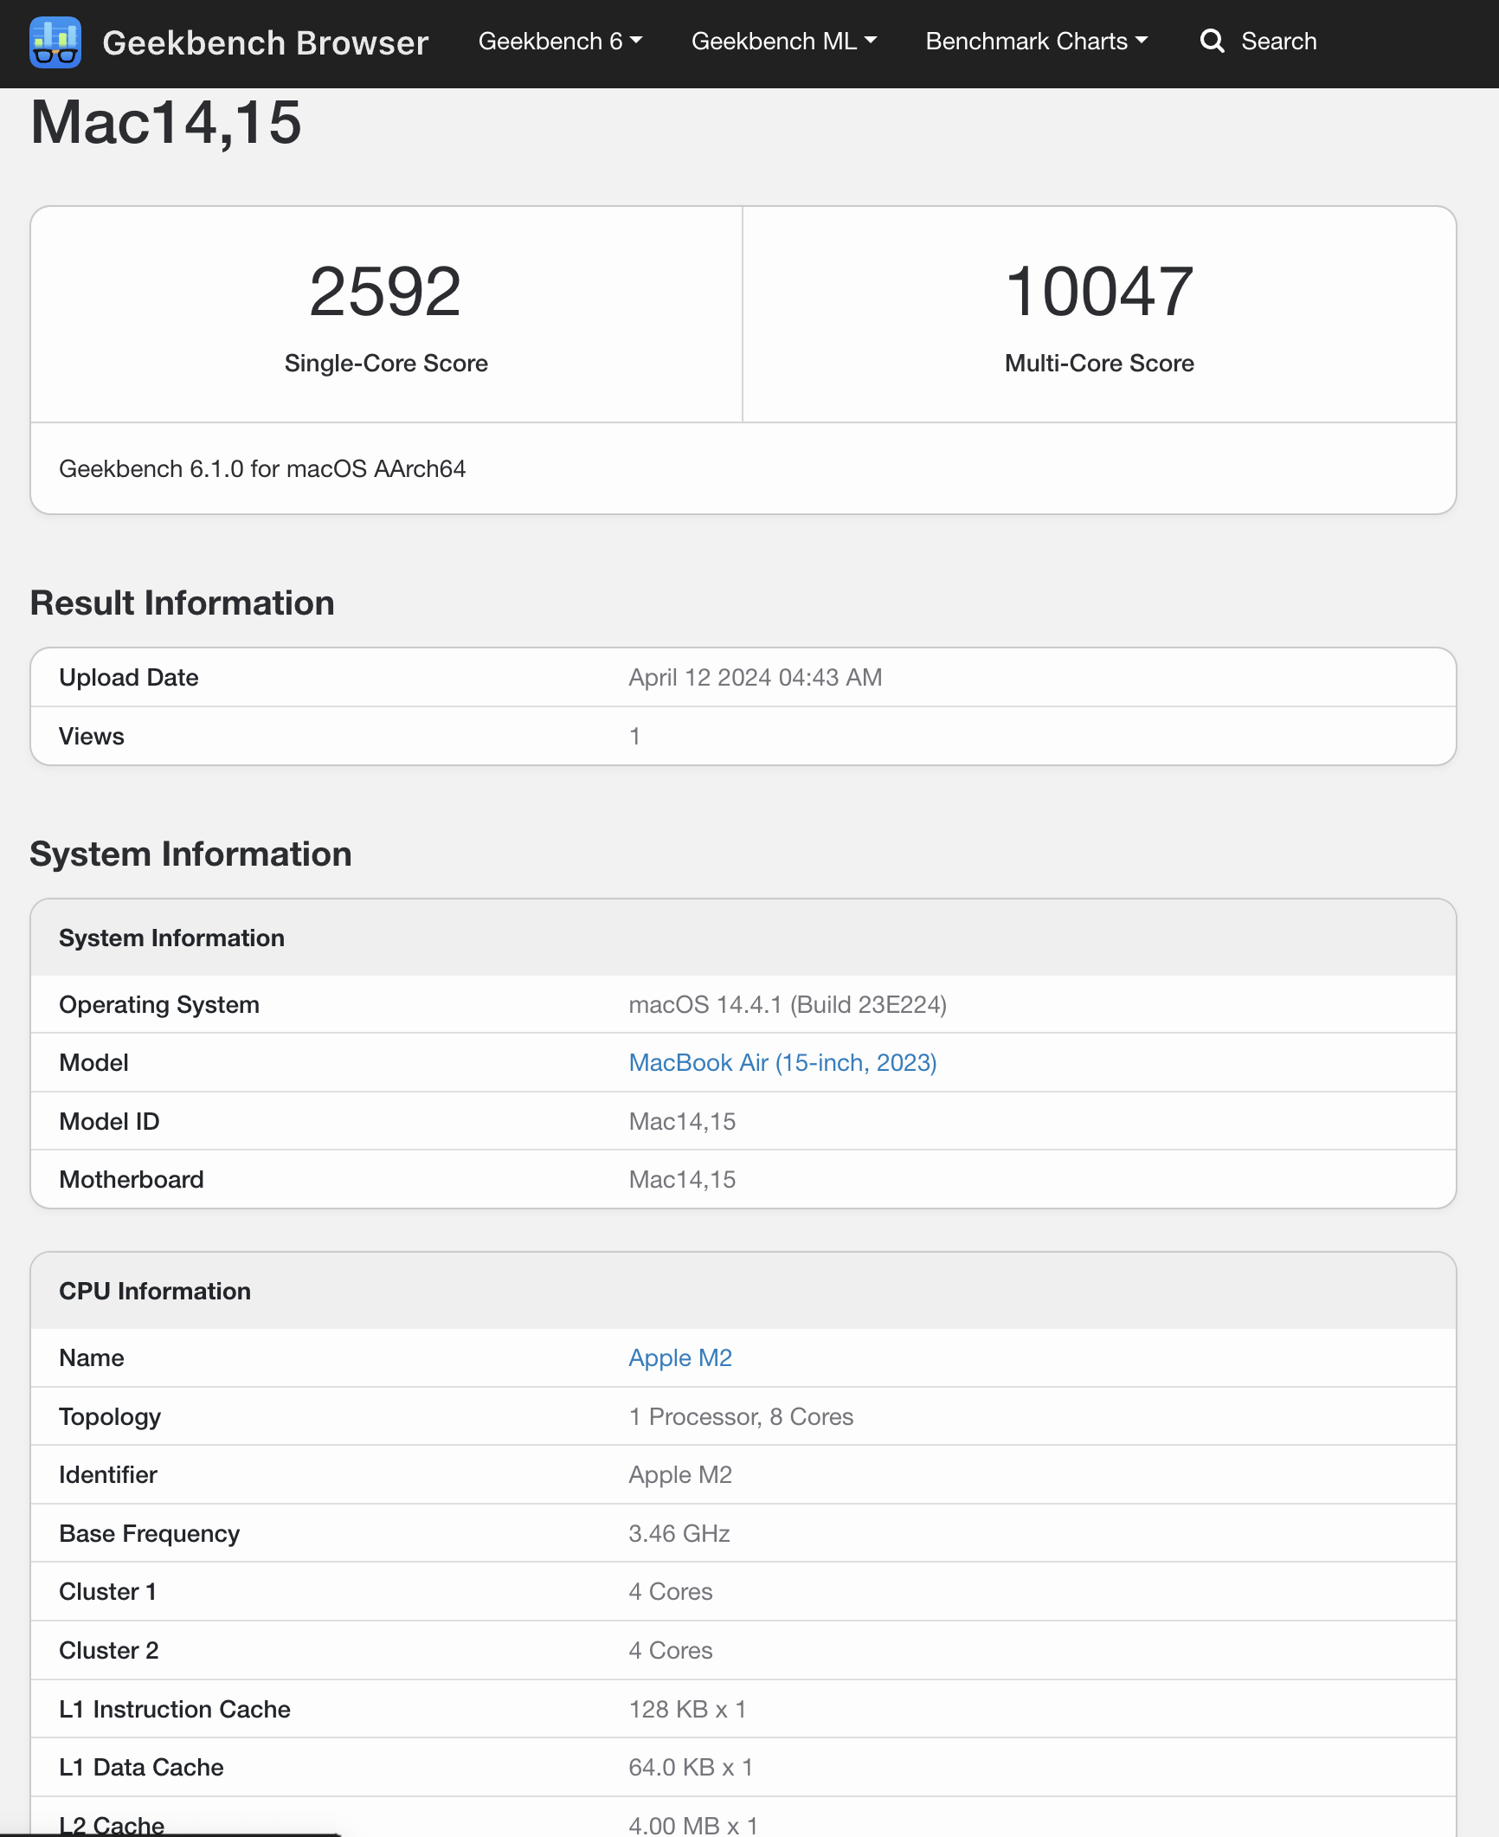Click the Views row label
The height and width of the screenshot is (1837, 1499).
[92, 736]
